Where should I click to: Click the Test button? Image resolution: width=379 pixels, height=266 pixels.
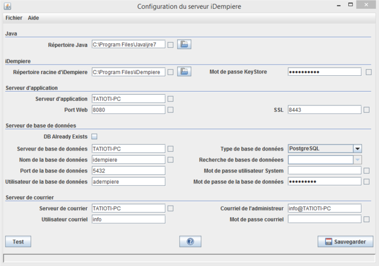pos(18,242)
